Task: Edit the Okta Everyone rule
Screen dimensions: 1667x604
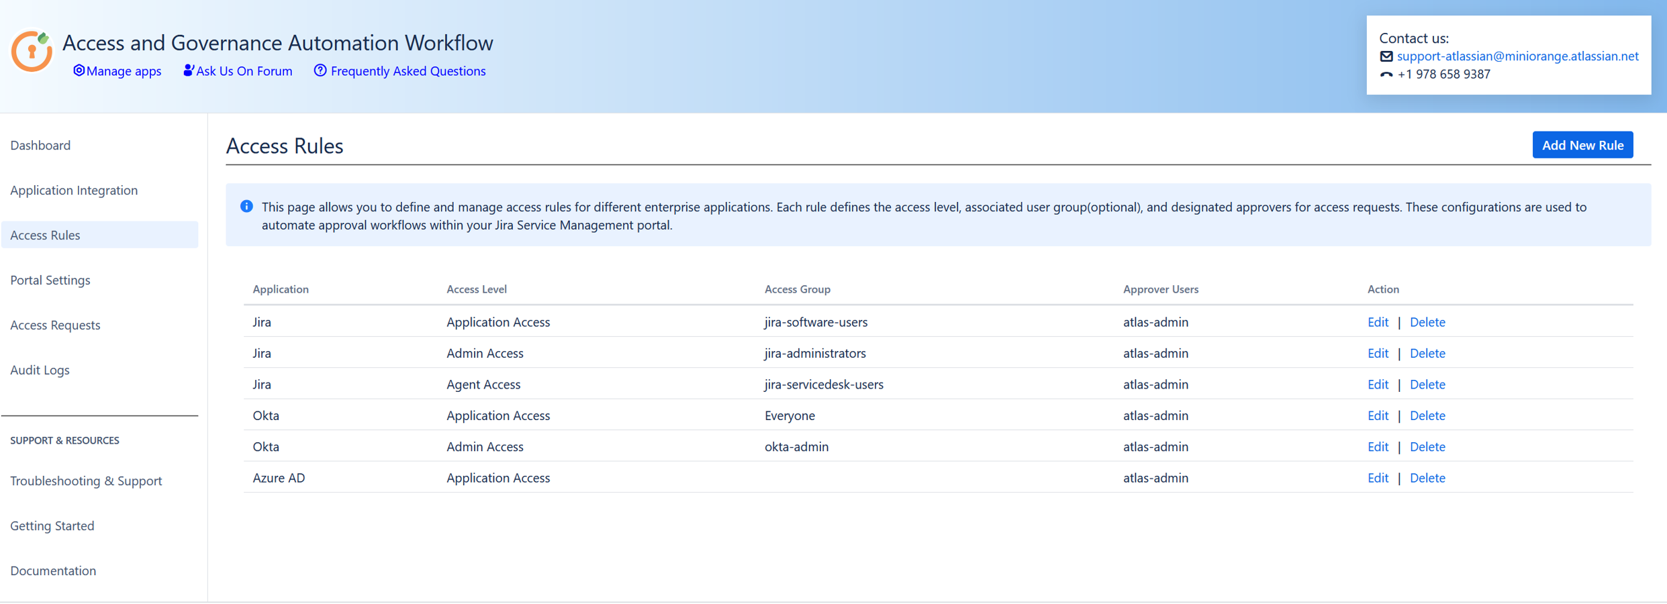Action: (1378, 415)
